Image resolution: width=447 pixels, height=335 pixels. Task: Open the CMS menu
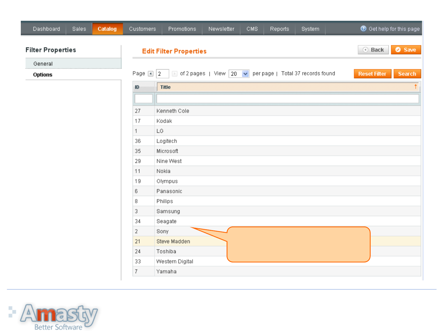click(x=252, y=29)
